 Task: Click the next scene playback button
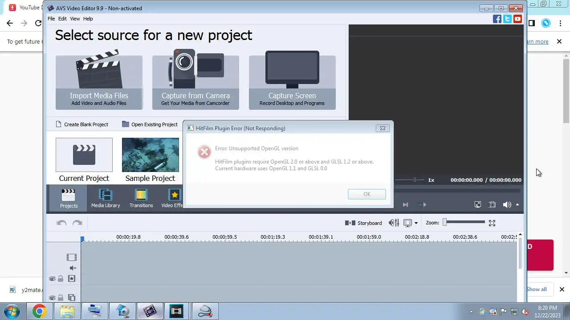[422, 205]
